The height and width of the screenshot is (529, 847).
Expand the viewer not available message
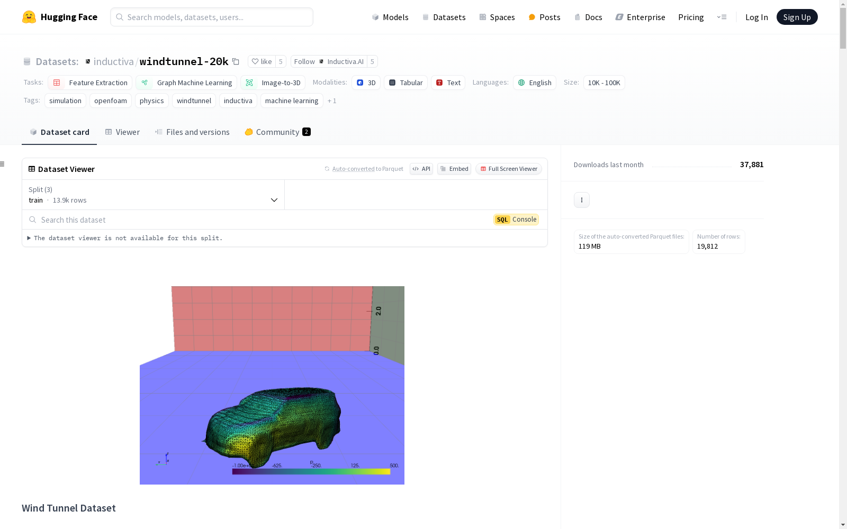[x=125, y=238]
